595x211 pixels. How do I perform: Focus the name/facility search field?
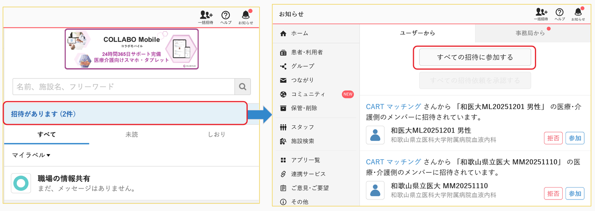(x=123, y=86)
